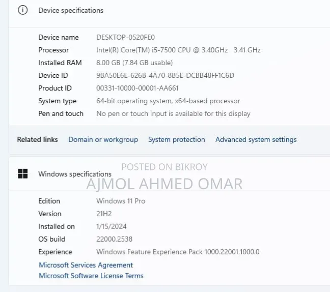330x292 pixels.
Task: Click the OS build label
Action: point(52,239)
